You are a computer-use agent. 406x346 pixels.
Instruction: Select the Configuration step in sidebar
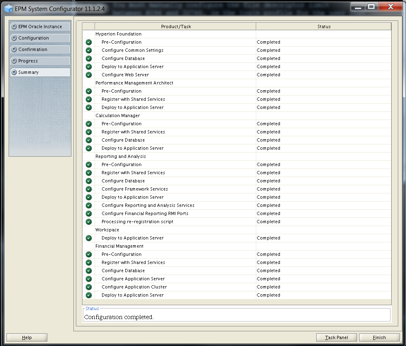point(40,38)
